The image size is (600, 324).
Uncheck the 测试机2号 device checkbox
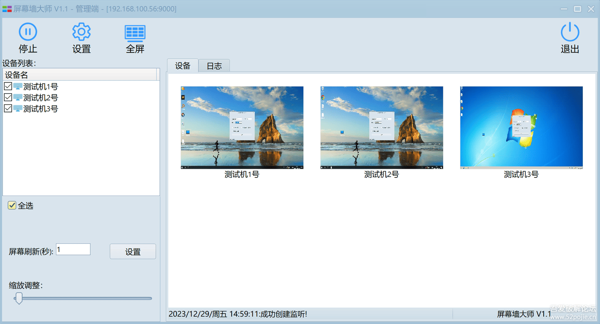[9, 97]
